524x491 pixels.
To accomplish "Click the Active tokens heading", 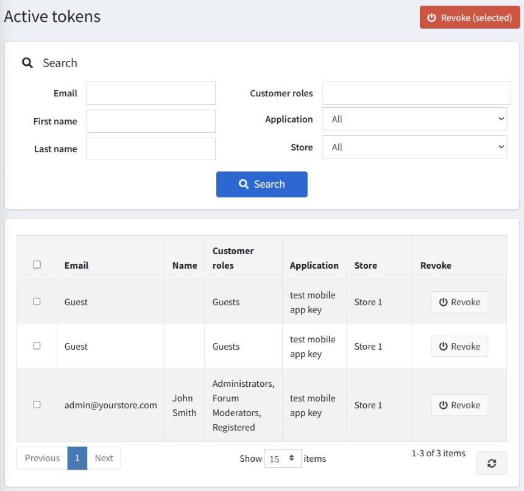I will [x=52, y=16].
